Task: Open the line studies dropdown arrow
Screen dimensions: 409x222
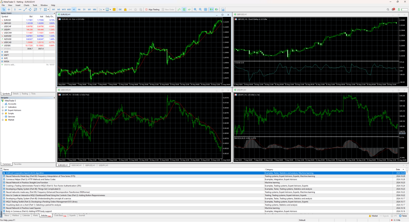Action: (48, 9)
